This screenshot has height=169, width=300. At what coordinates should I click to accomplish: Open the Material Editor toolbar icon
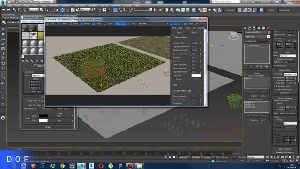194,10
